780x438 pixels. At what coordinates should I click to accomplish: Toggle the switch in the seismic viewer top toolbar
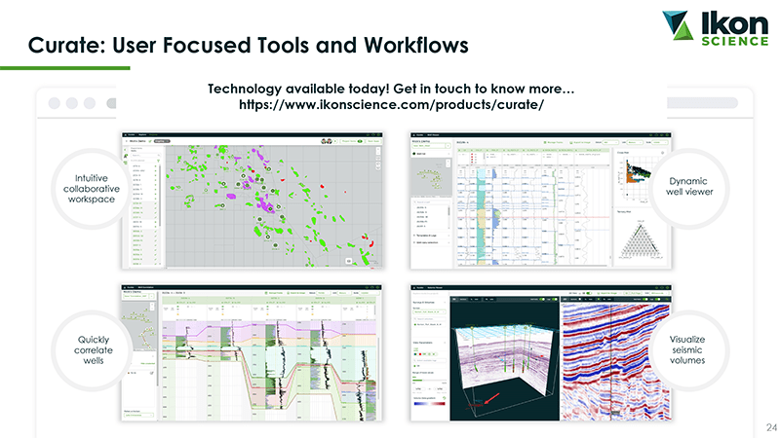[589, 293]
